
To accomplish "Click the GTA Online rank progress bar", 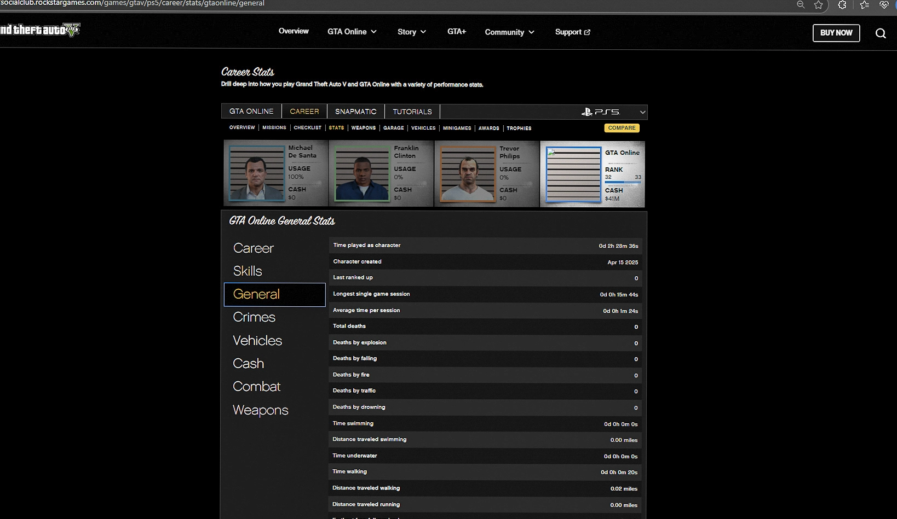I will click(623, 183).
